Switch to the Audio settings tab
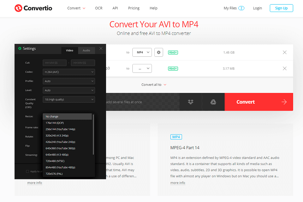 tap(86, 50)
